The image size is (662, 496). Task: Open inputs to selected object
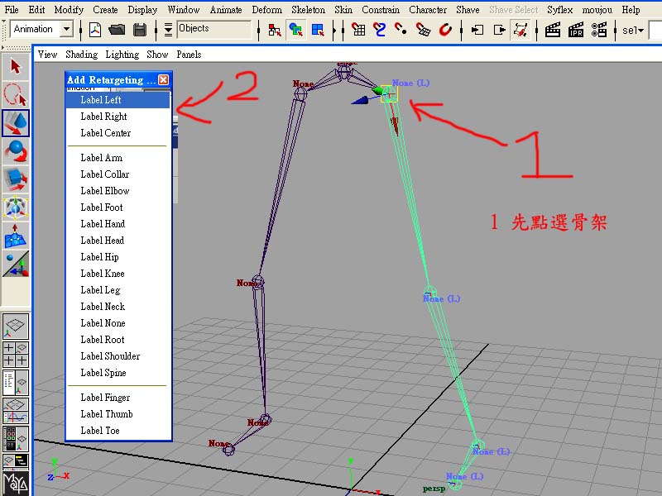(x=477, y=30)
